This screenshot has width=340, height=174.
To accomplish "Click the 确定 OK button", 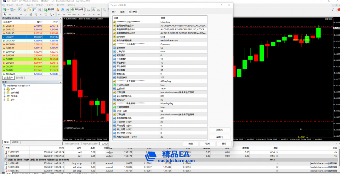I will [x=190, y=143].
